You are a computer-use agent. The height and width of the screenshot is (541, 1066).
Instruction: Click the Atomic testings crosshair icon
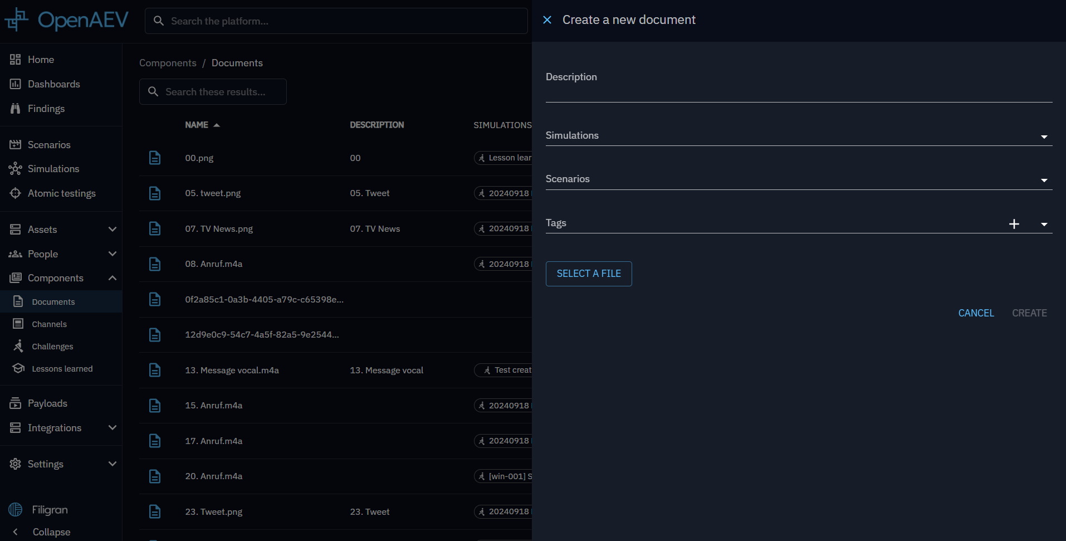(x=15, y=193)
